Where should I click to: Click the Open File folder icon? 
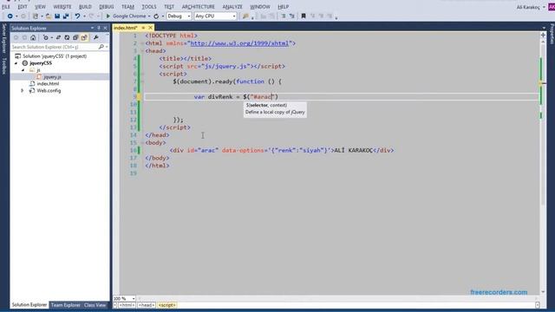point(49,16)
